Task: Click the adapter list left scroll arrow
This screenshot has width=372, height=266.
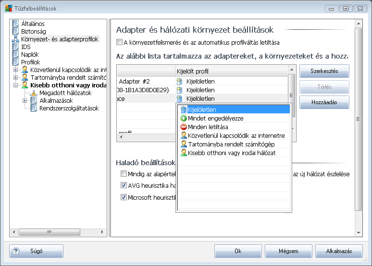Action: pyautogui.click(x=121, y=137)
